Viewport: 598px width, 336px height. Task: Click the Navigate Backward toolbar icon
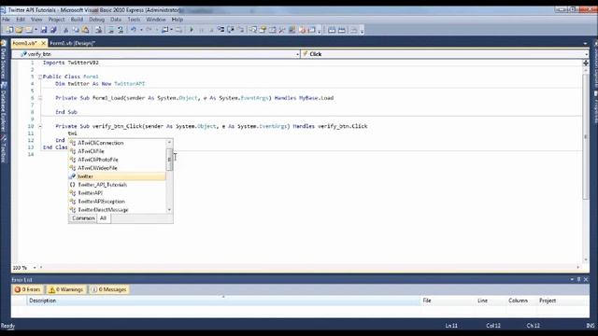click(164, 30)
